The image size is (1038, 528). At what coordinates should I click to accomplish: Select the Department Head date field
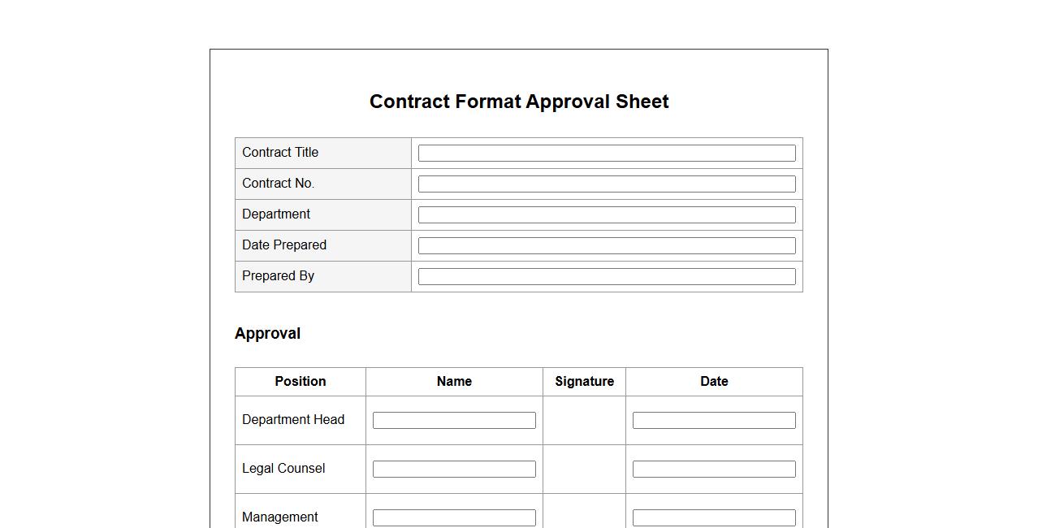click(714, 421)
